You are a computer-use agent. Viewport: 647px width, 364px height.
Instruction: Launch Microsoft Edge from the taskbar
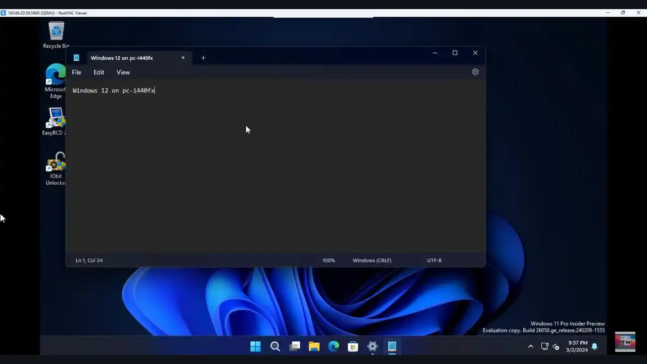(334, 346)
